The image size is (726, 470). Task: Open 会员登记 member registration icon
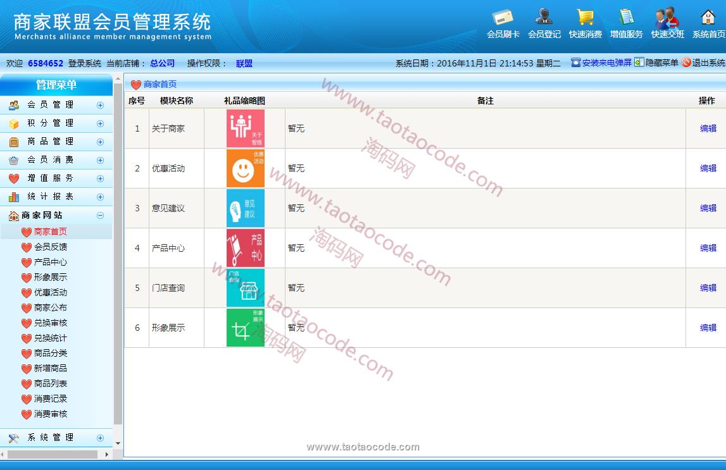(544, 18)
